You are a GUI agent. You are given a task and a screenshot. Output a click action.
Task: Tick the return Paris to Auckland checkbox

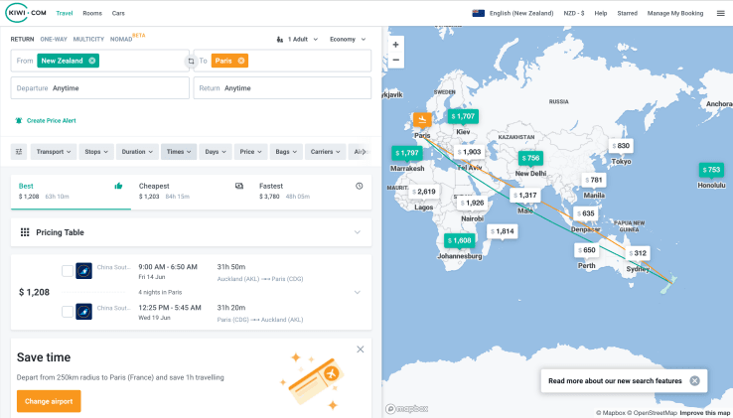[x=67, y=312]
